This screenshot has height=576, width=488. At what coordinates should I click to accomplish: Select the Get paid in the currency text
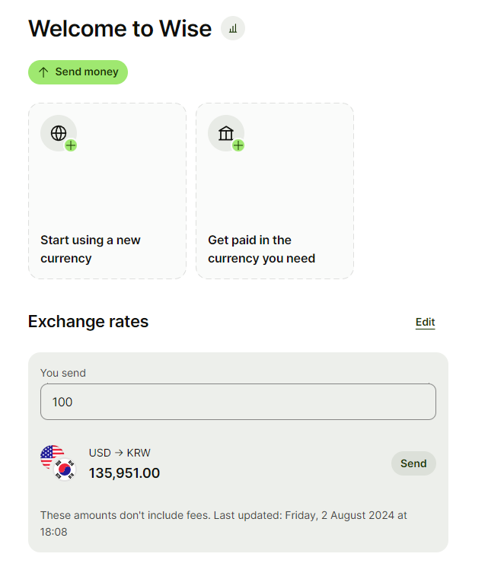tap(261, 249)
